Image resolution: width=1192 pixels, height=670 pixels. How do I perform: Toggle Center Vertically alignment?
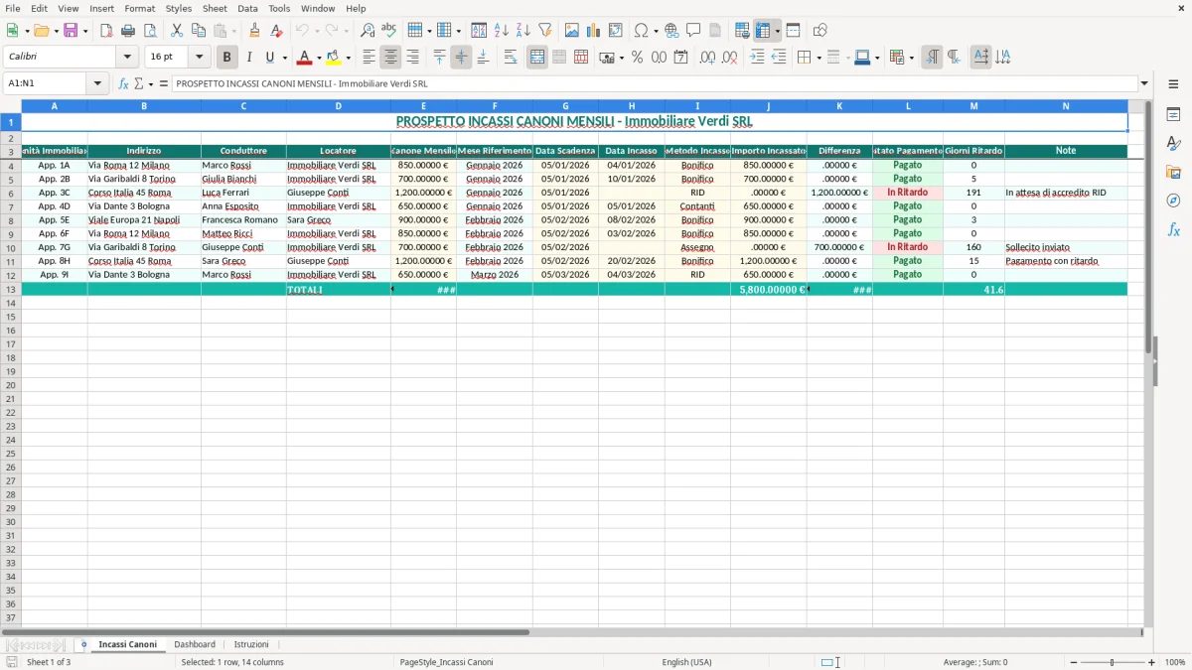click(461, 58)
